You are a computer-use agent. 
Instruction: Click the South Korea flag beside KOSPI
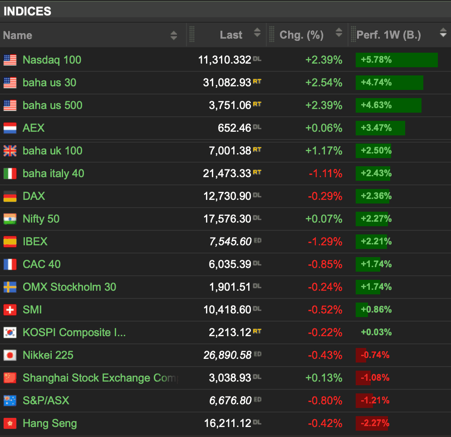10,333
